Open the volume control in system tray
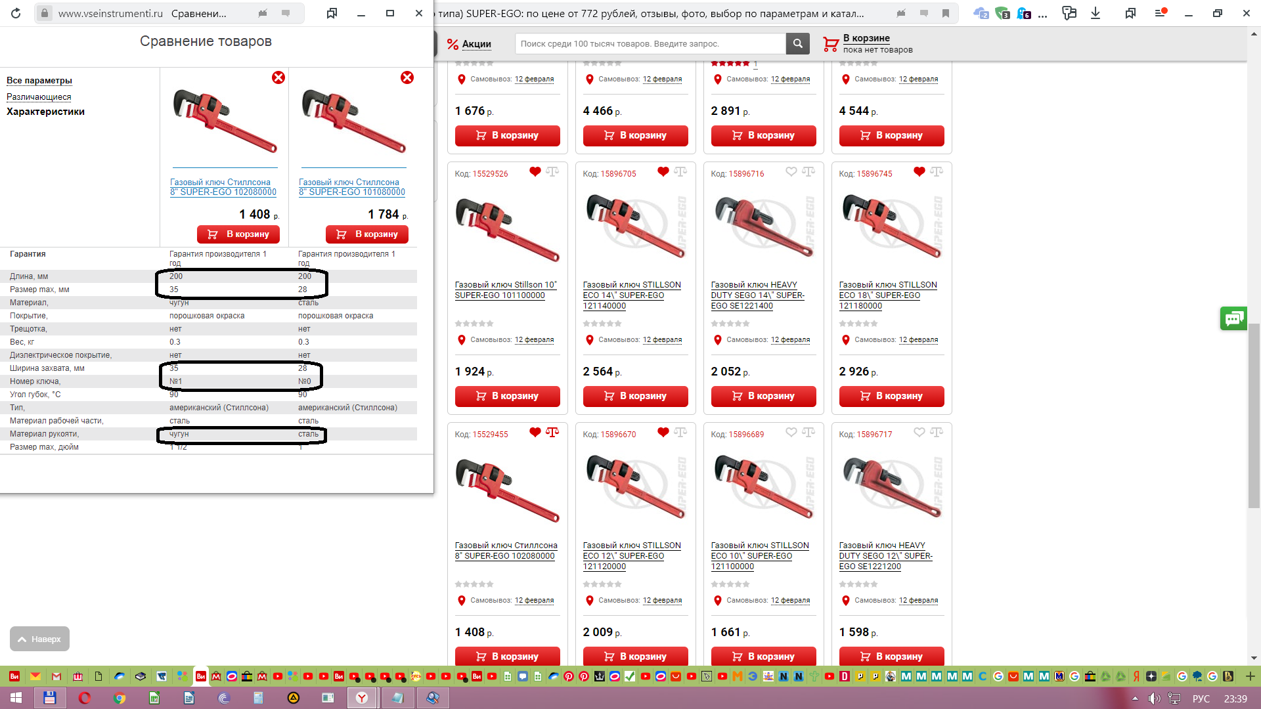1261x709 pixels. tap(1154, 698)
